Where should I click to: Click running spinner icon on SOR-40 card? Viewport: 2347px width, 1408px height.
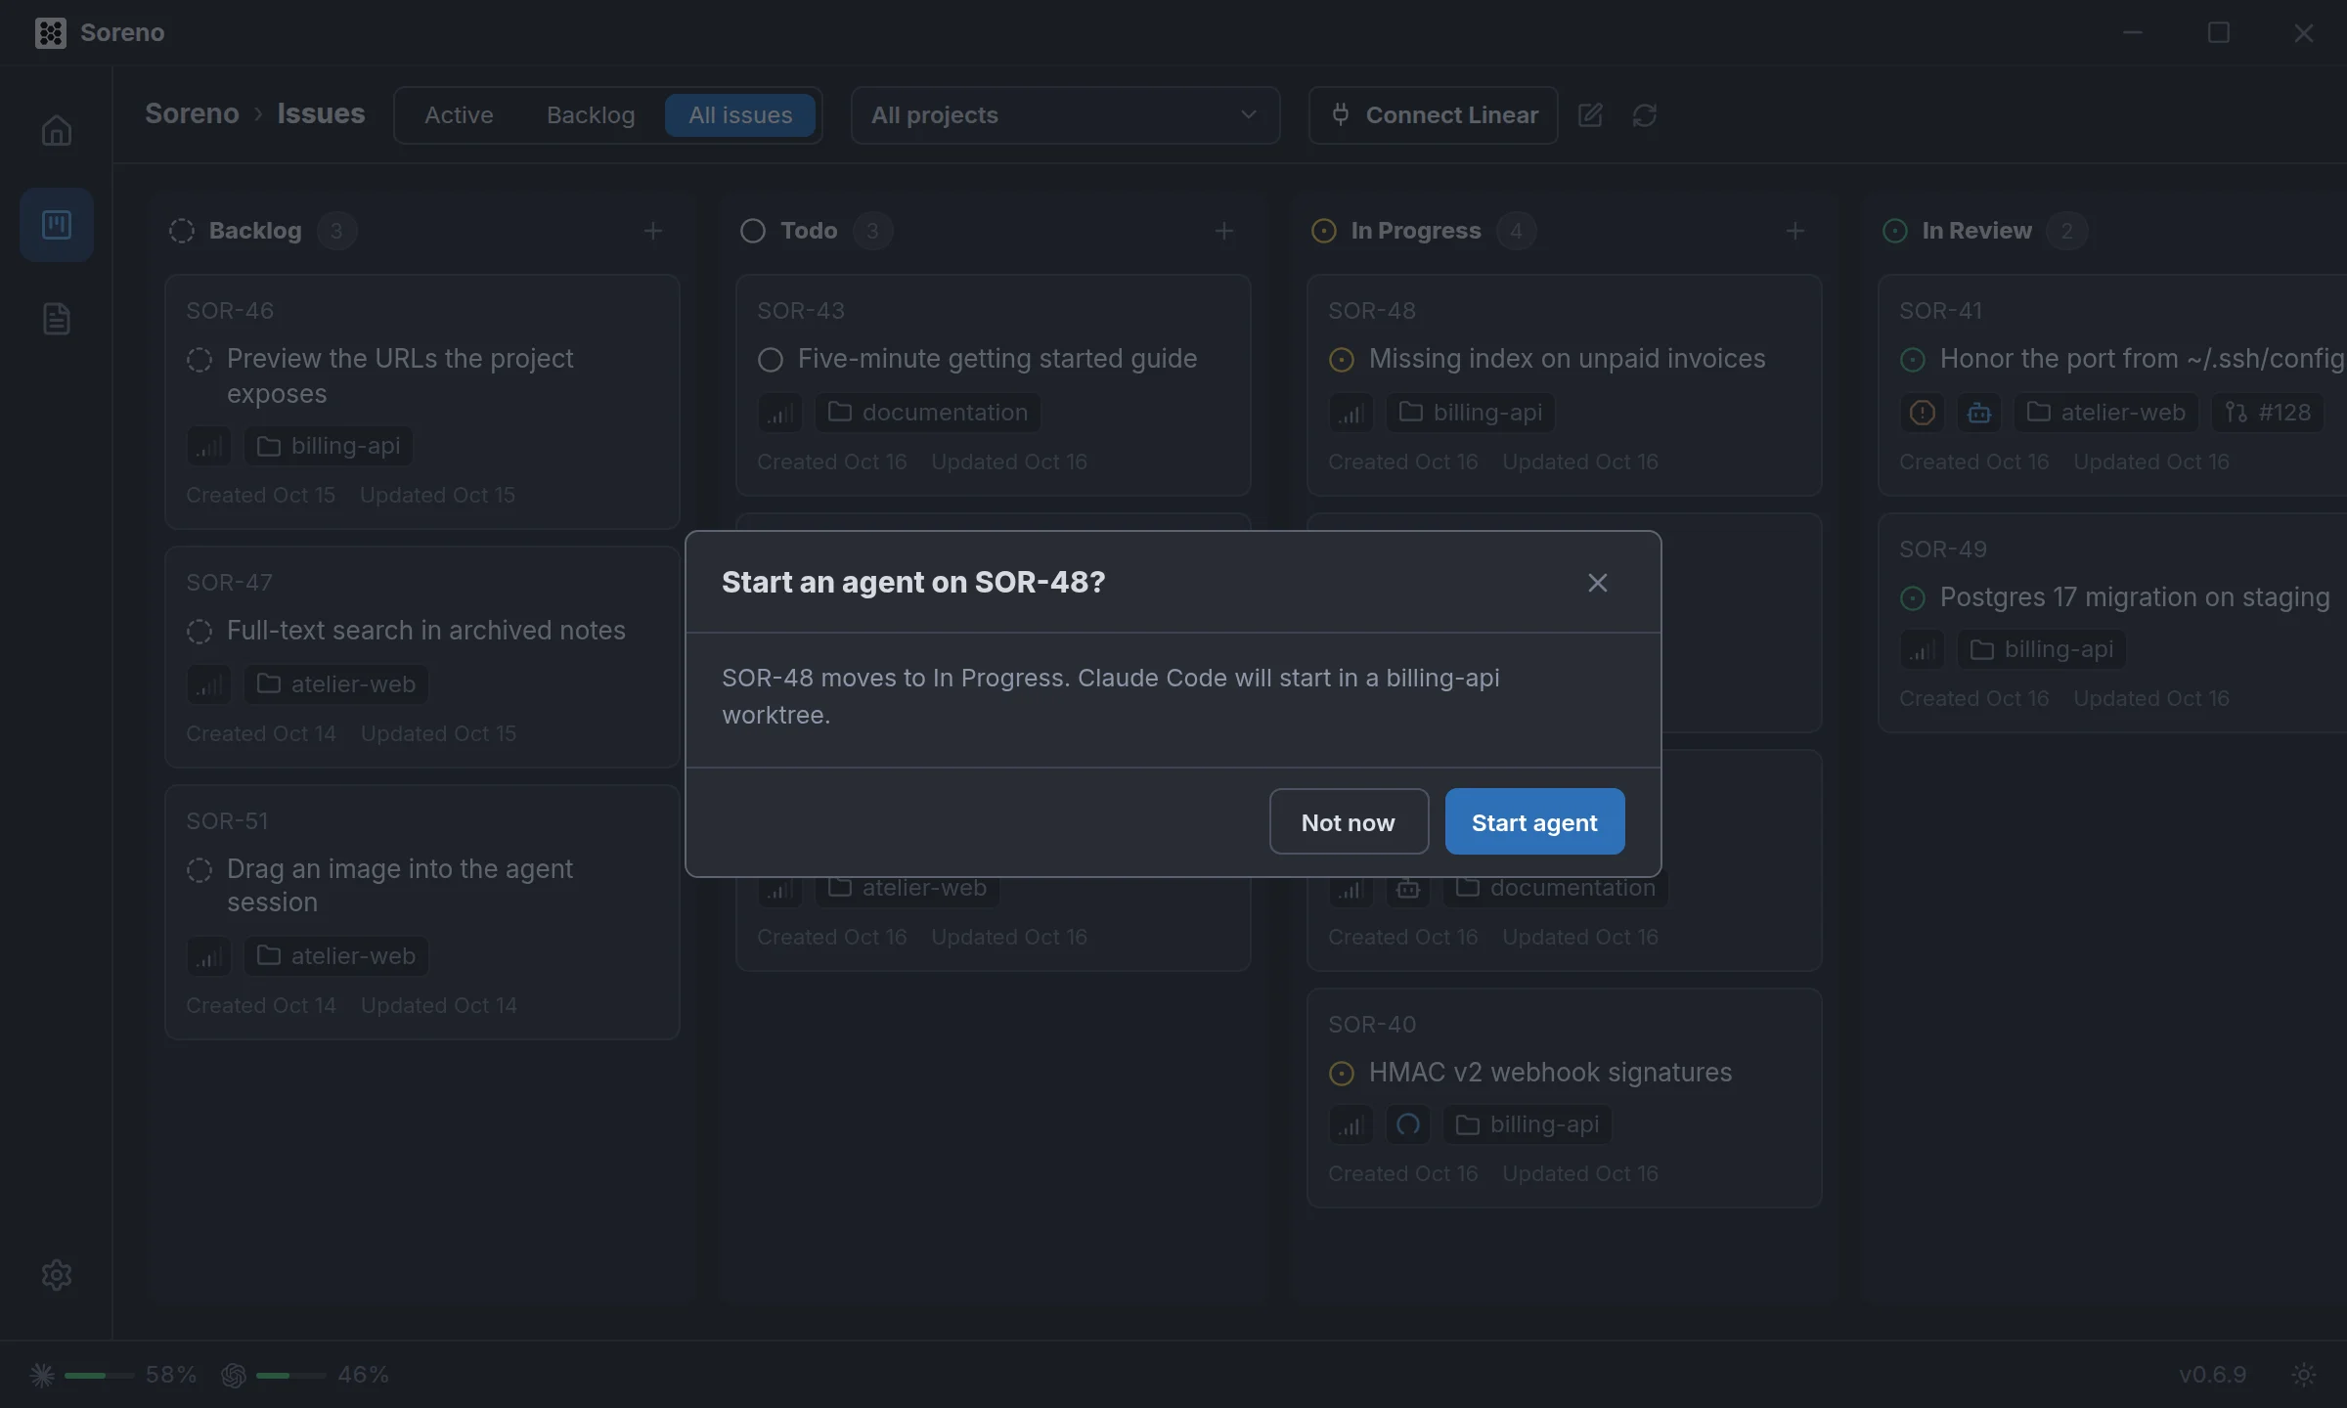[x=1408, y=1124]
